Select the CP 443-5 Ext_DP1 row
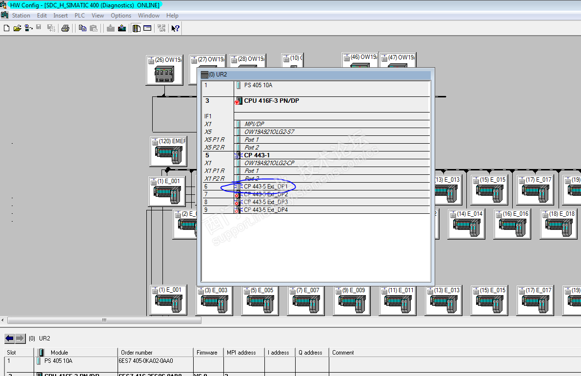This screenshot has width=581, height=376. pos(316,187)
